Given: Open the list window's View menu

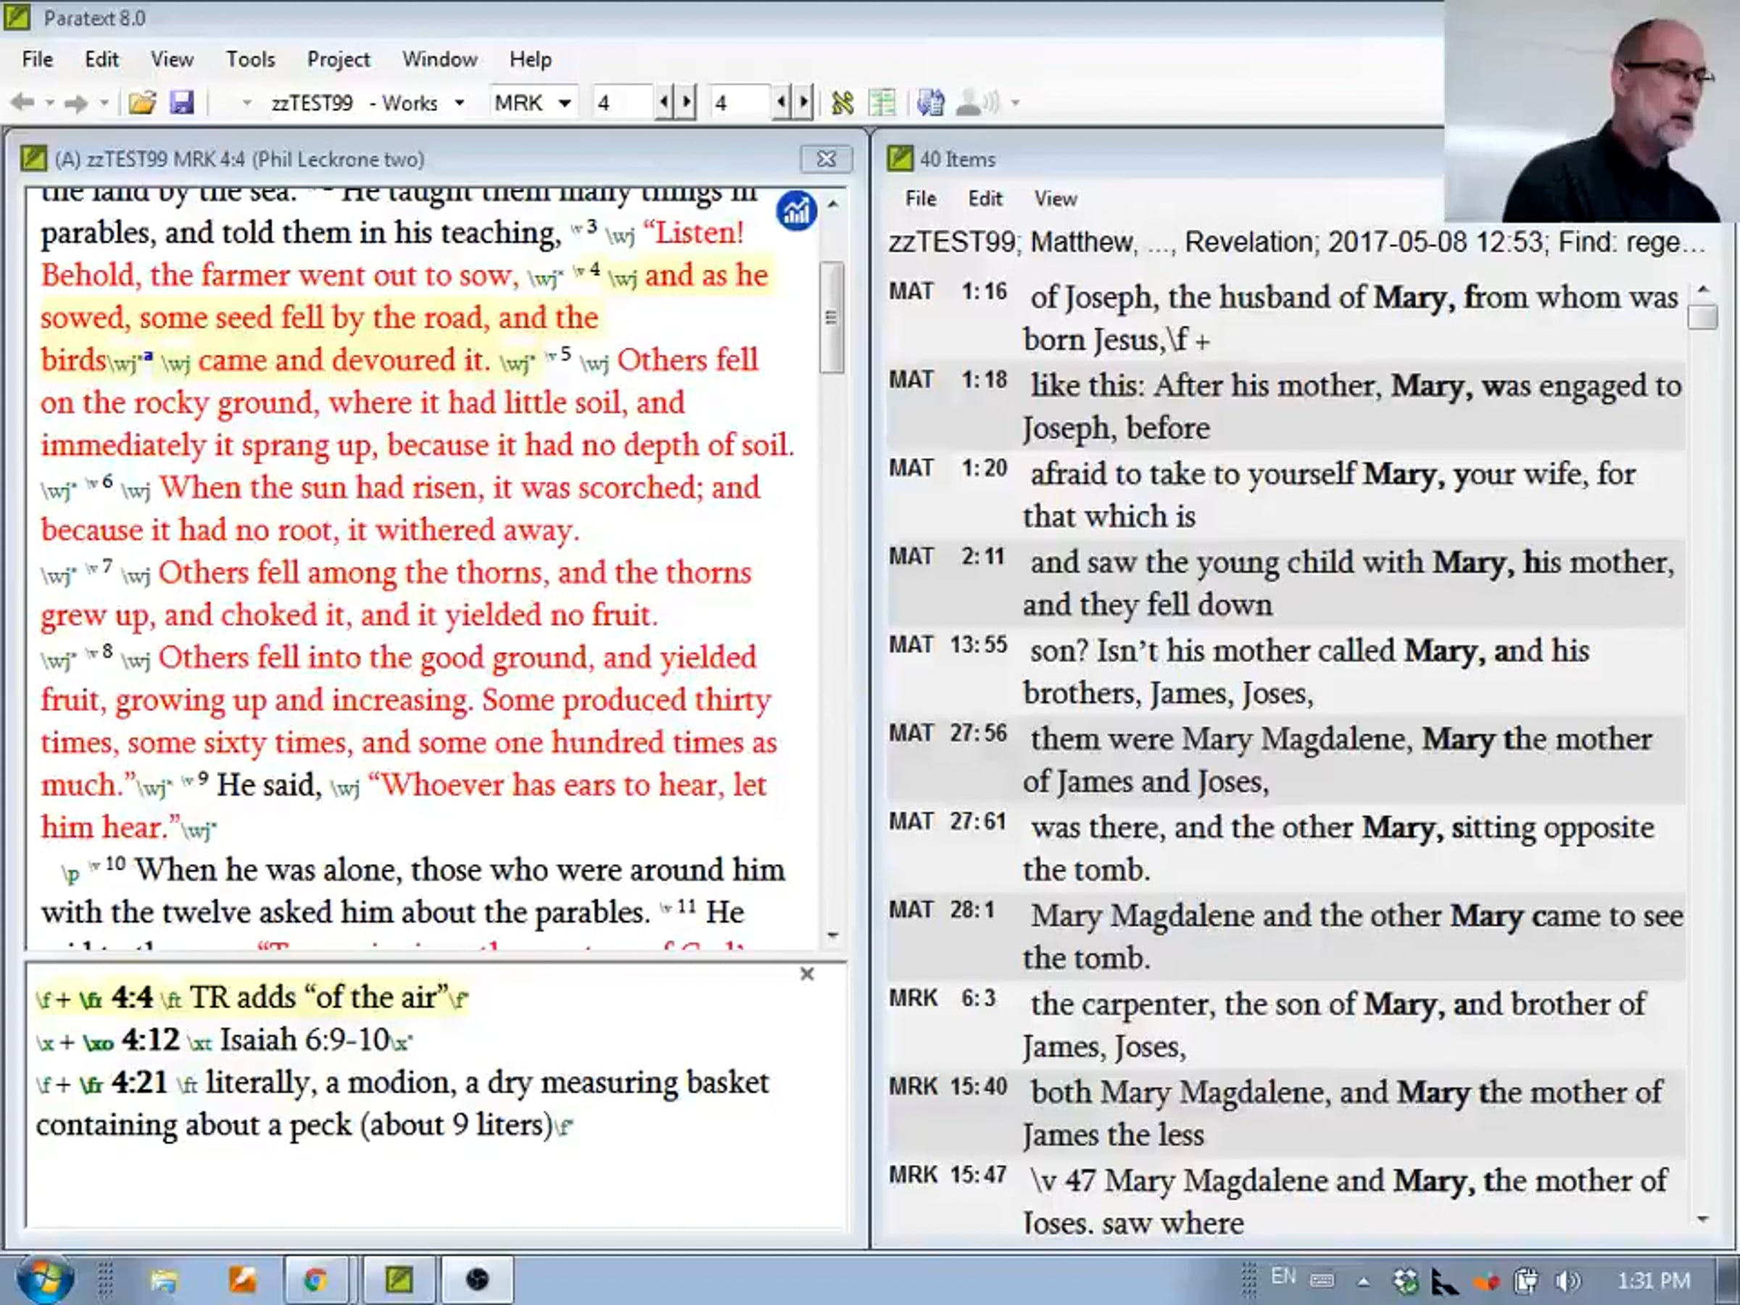Looking at the screenshot, I should [x=1055, y=199].
